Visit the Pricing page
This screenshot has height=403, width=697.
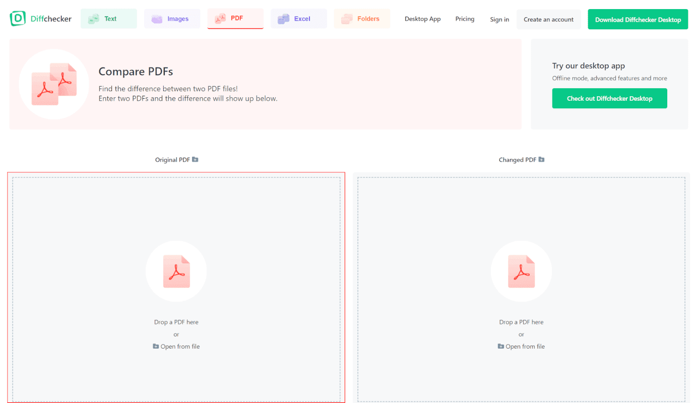[465, 19]
